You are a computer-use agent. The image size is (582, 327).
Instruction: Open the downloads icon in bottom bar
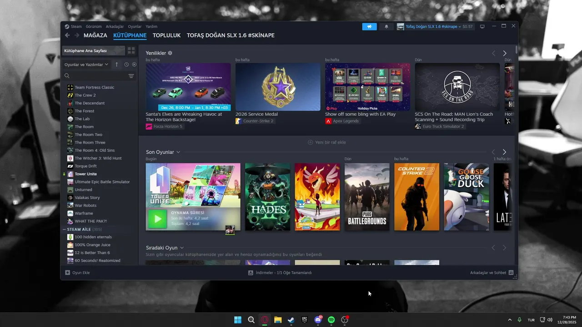point(251,272)
